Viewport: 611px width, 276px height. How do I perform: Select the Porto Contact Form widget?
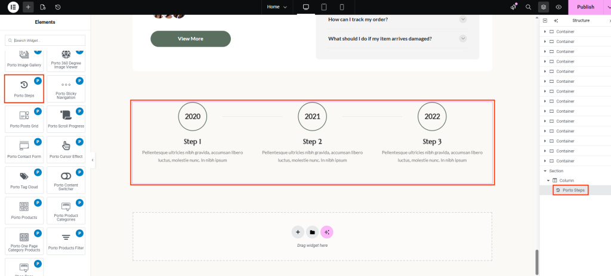pos(24,150)
